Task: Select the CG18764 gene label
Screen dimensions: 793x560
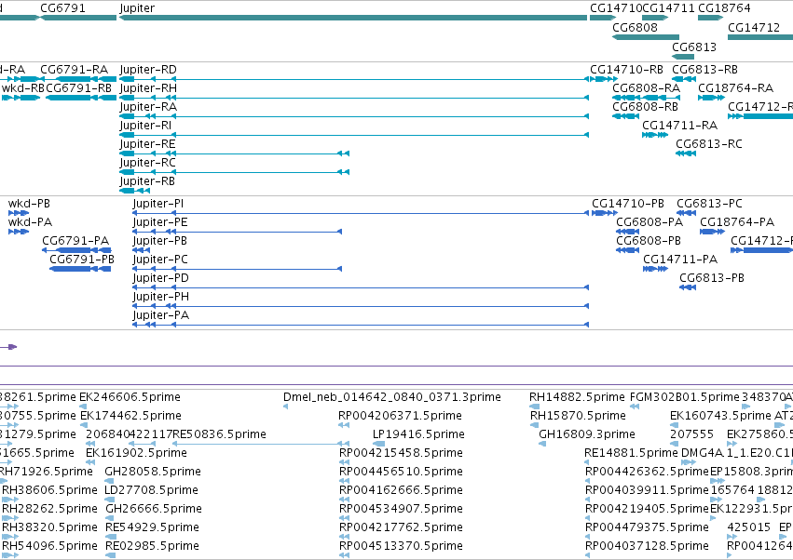Action: point(724,8)
